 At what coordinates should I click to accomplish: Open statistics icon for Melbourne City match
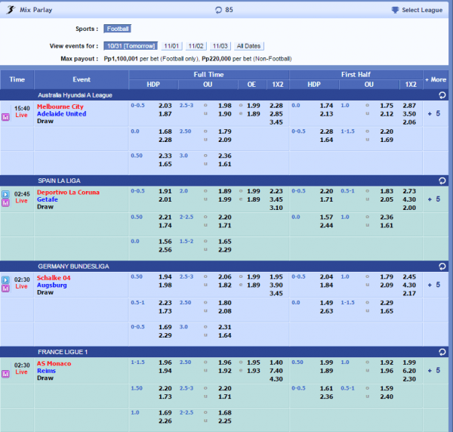click(5, 117)
